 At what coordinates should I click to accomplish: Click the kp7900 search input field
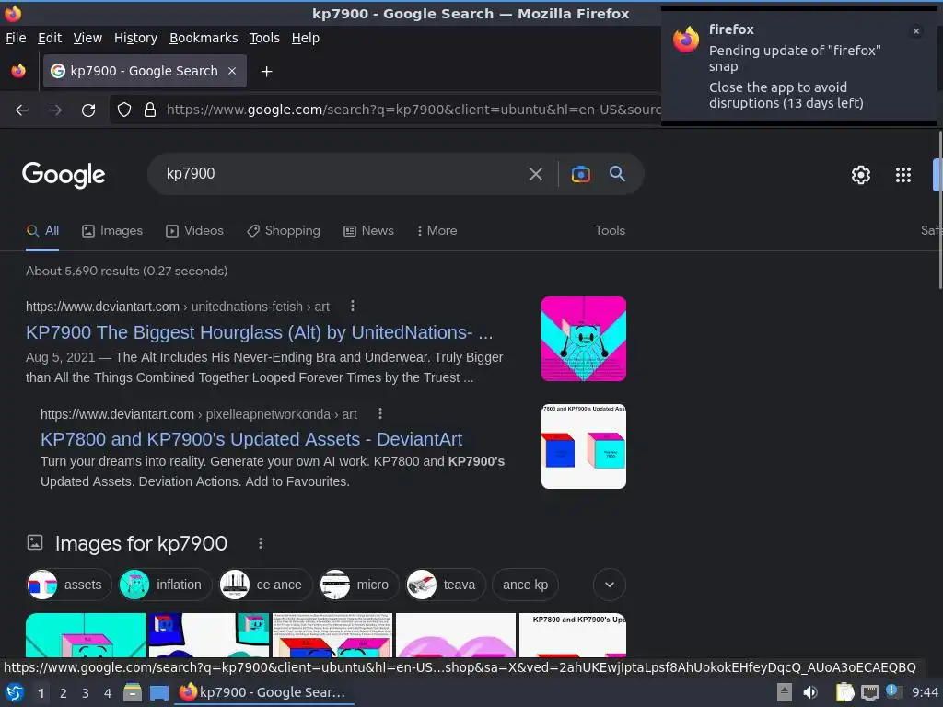tap(340, 174)
